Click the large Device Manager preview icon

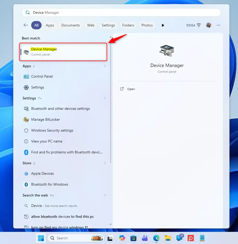pyautogui.click(x=167, y=51)
